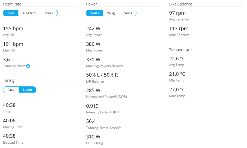The width and height of the screenshot is (247, 148).
Task: Show Heart Rate Zones view
Action: (49, 13)
